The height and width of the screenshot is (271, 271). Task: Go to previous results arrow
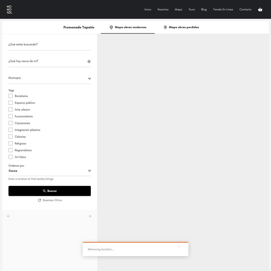[8, 216]
